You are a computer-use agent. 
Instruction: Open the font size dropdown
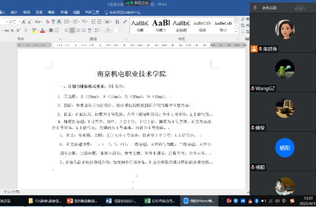[x=18, y=22]
